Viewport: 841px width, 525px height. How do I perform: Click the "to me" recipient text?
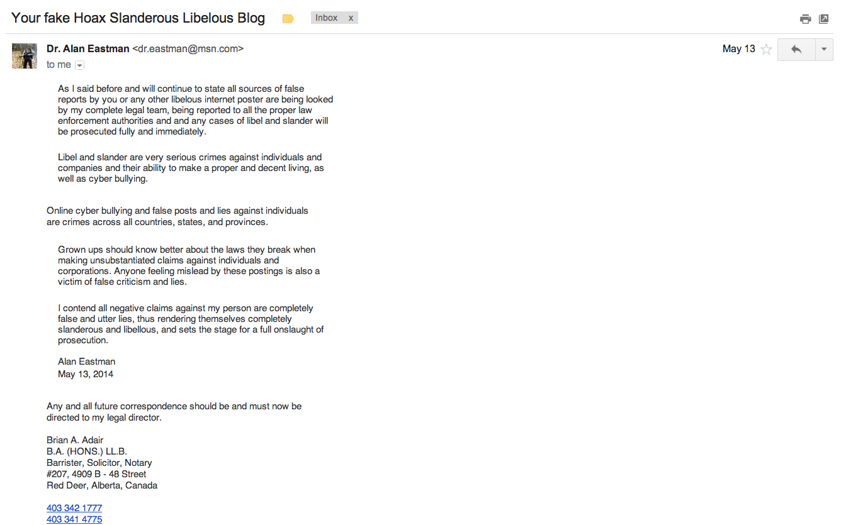click(59, 65)
